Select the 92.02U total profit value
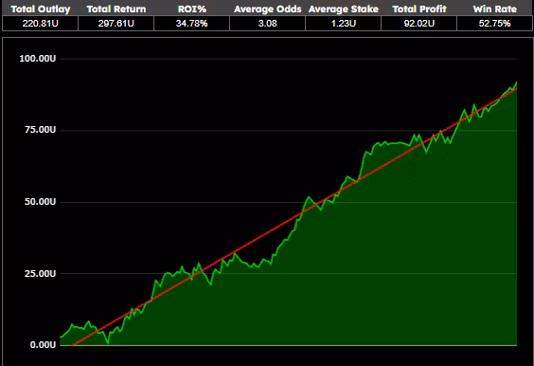 click(419, 23)
